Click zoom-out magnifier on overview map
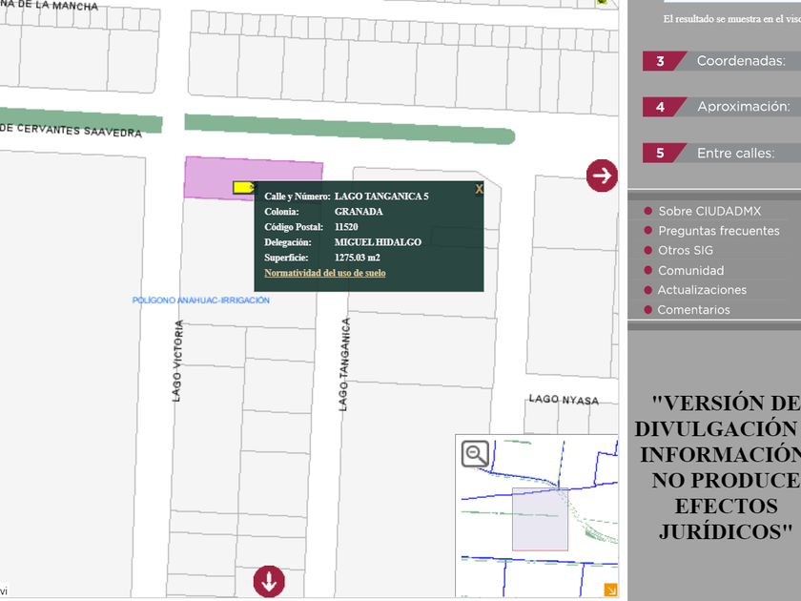Screen dimensions: 801x601 (x=475, y=454)
